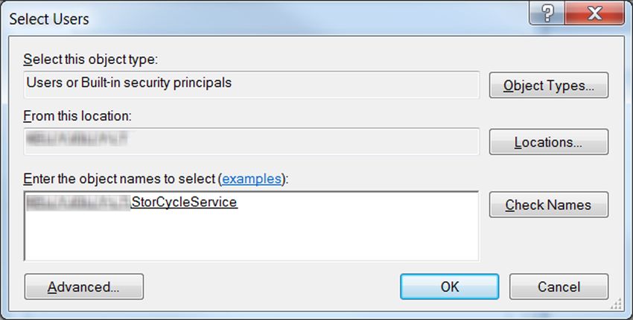Verify the entry with Check Names
This screenshot has width=633, height=320.
click(x=549, y=205)
